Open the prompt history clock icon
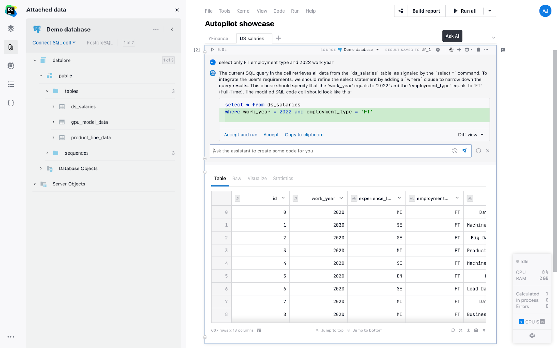This screenshot has height=348, width=557. click(455, 151)
